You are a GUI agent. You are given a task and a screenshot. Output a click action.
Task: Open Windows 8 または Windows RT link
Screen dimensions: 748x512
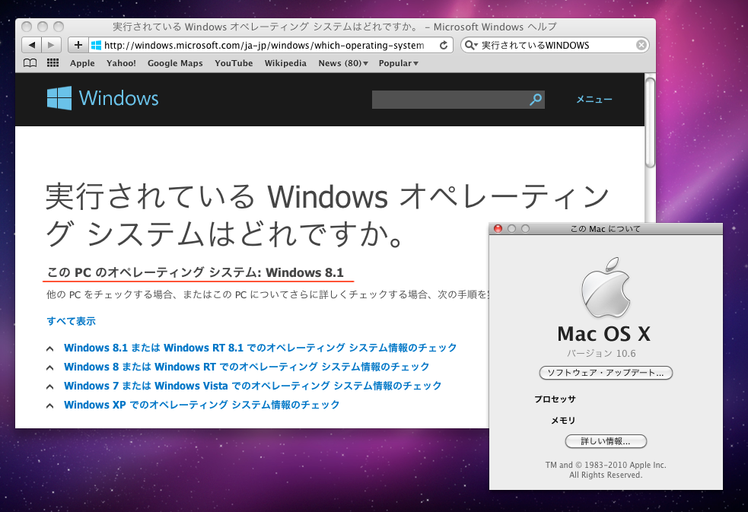[247, 367]
